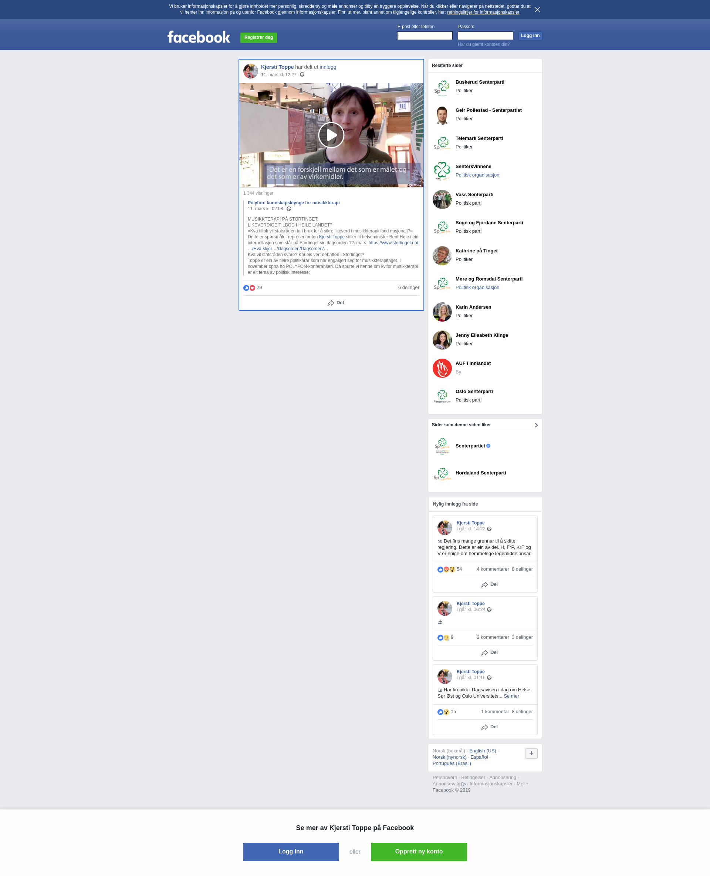The width and height of the screenshot is (710, 876).
Task: Click the Senterpartiet verified page logo
Action: (442, 447)
